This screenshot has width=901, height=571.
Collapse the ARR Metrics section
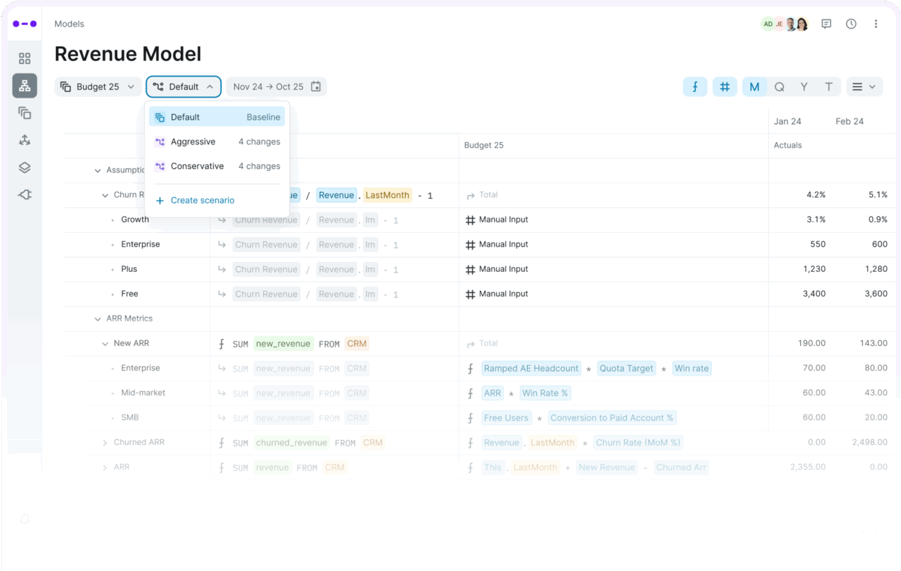98,318
